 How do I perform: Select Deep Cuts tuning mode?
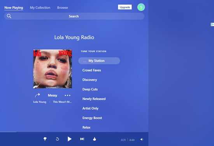90,89
